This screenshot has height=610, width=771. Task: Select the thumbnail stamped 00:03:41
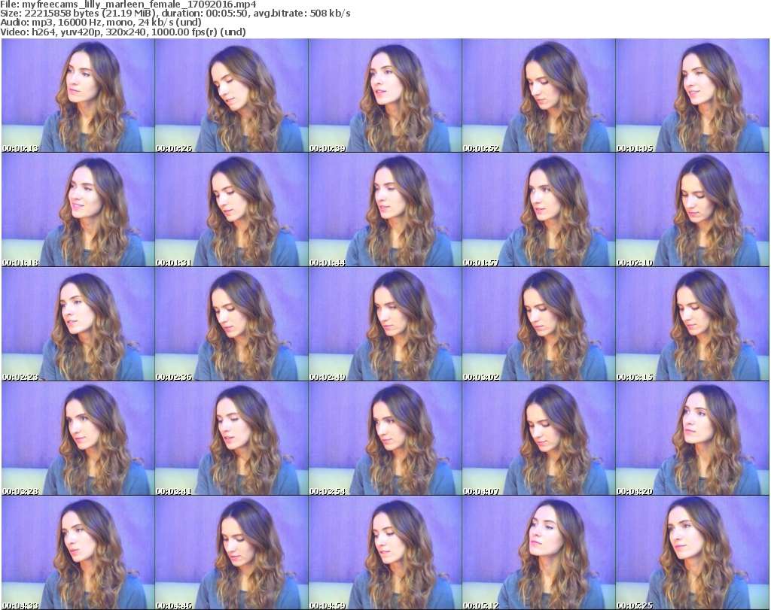(232, 438)
